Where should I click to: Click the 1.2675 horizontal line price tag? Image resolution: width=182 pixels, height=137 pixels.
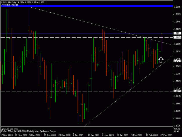(177, 37)
